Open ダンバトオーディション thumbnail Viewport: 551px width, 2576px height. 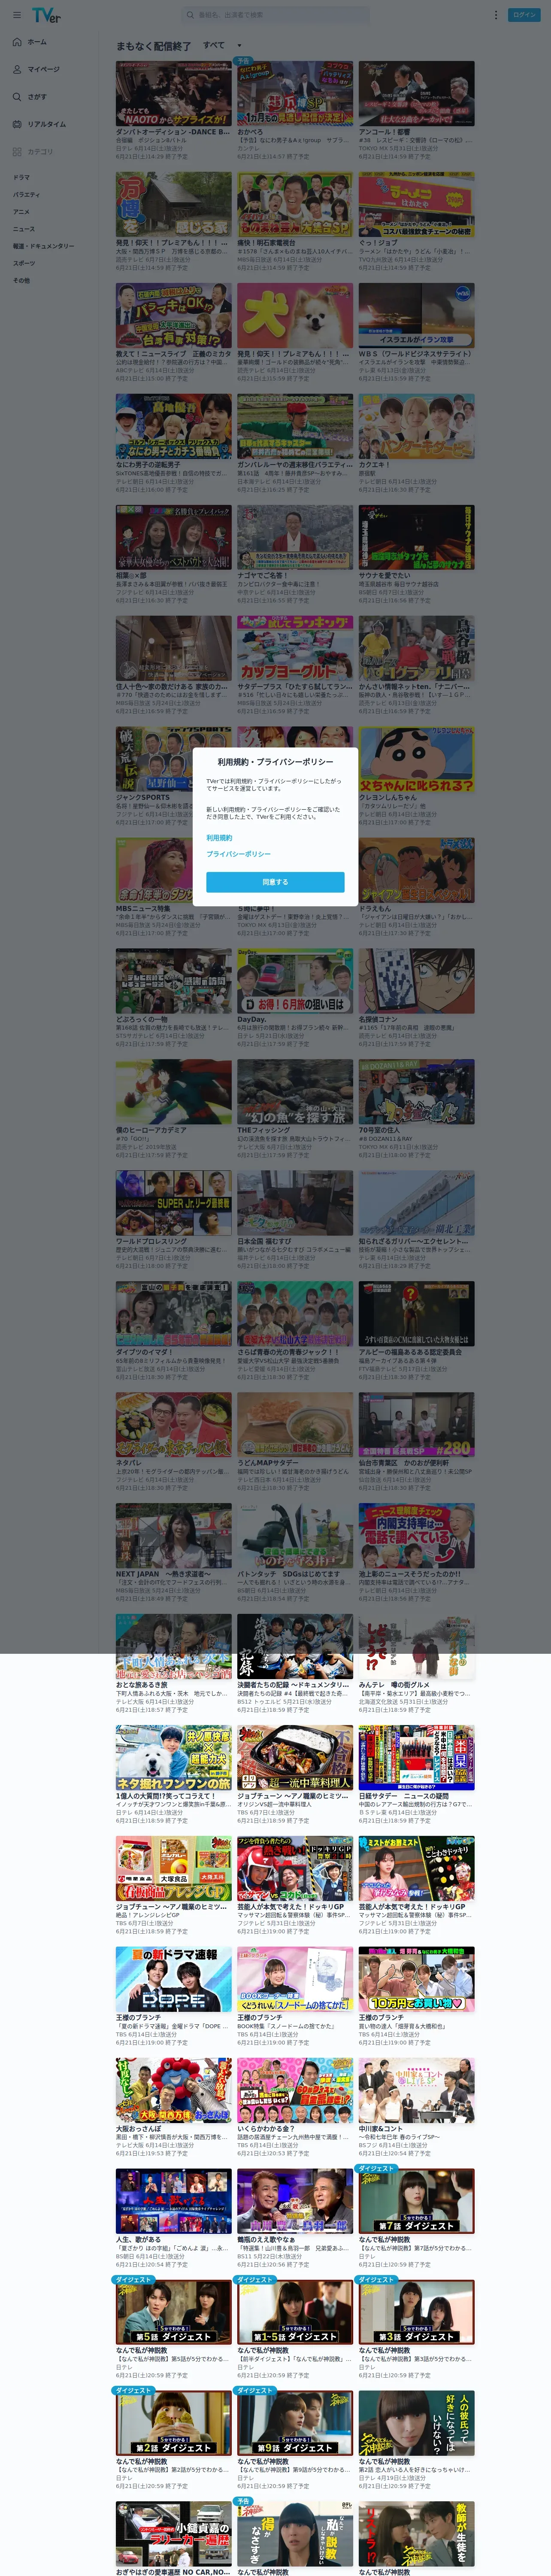(x=173, y=93)
